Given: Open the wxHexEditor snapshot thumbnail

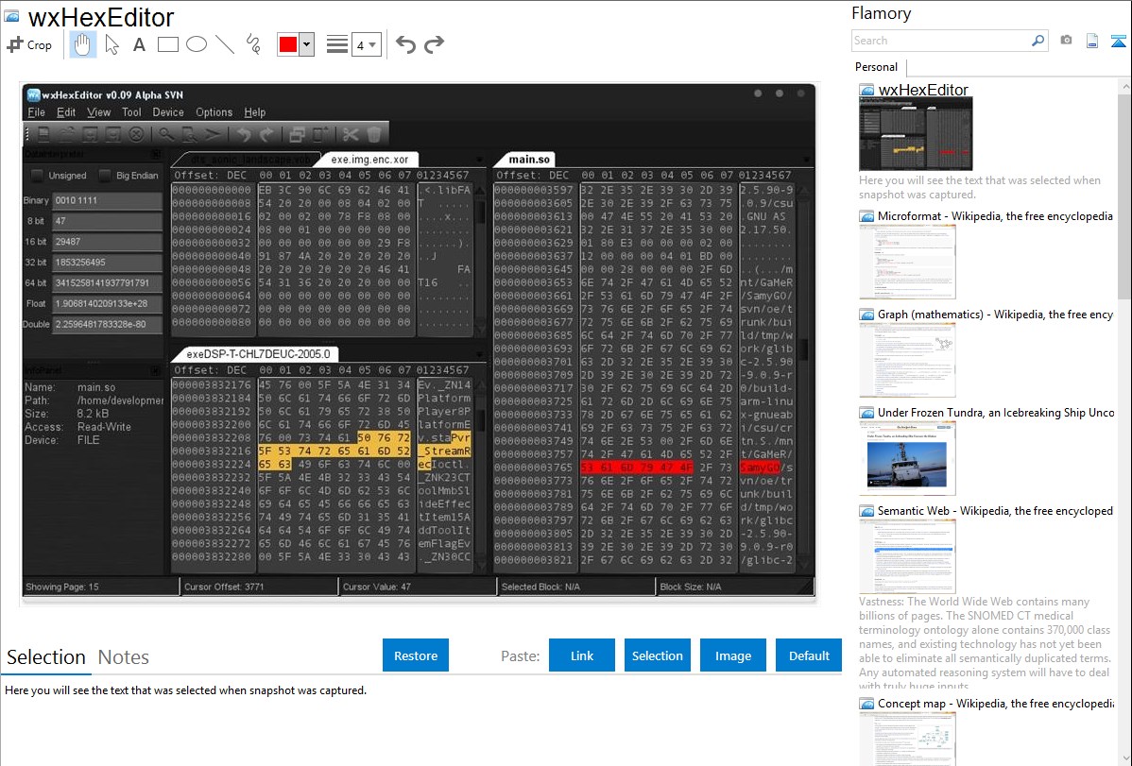Looking at the screenshot, I should (916, 134).
